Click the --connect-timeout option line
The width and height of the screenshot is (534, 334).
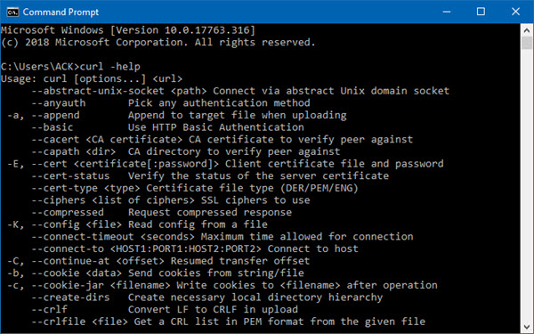222,237
